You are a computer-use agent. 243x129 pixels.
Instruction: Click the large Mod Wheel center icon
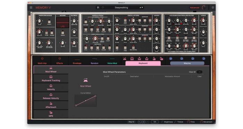coord(85,80)
